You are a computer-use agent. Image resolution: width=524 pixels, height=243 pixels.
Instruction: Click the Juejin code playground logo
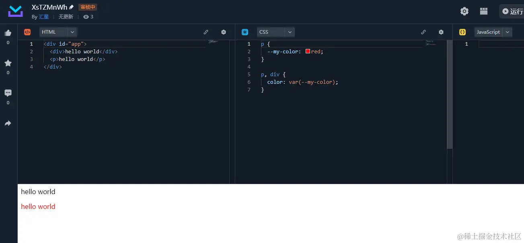point(16,11)
